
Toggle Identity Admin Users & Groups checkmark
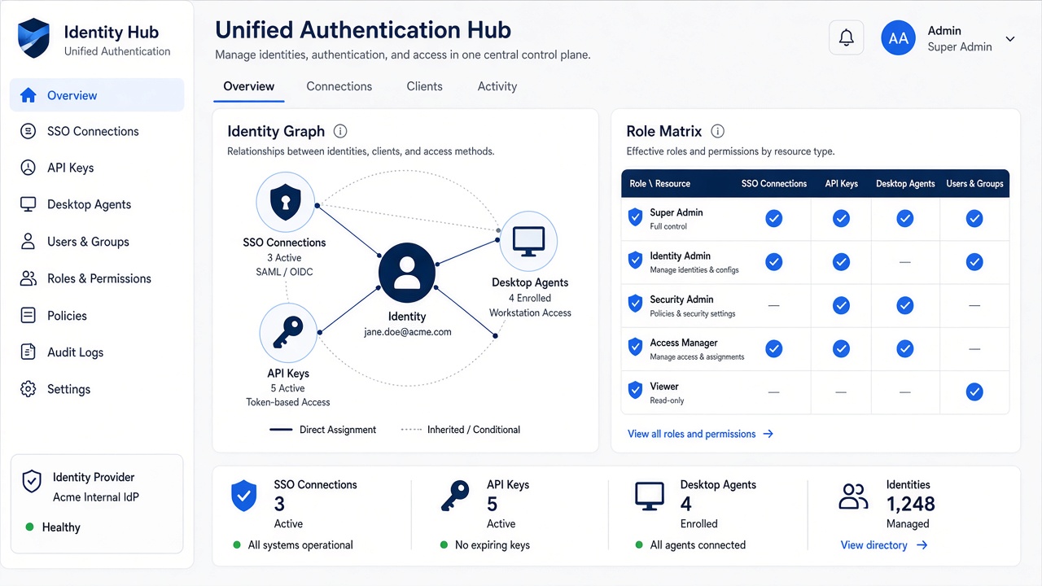point(974,262)
